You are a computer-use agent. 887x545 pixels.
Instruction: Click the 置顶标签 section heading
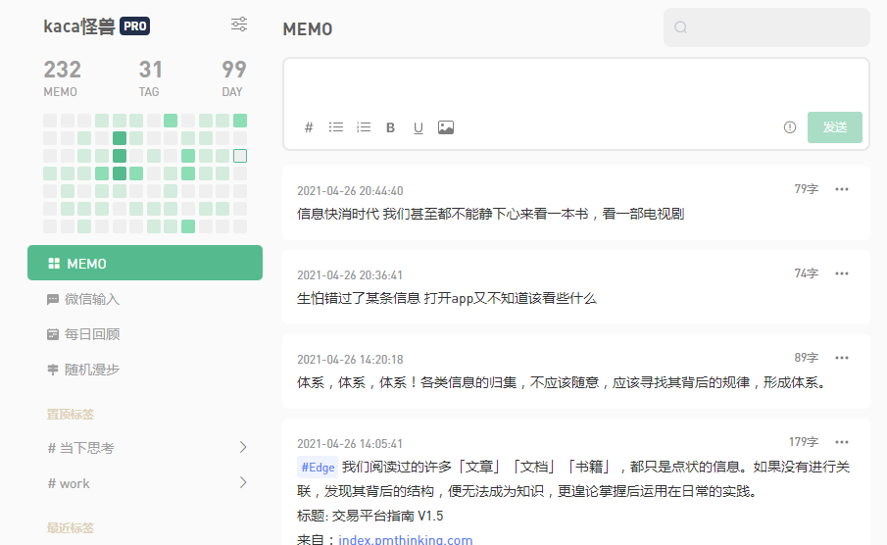71,415
